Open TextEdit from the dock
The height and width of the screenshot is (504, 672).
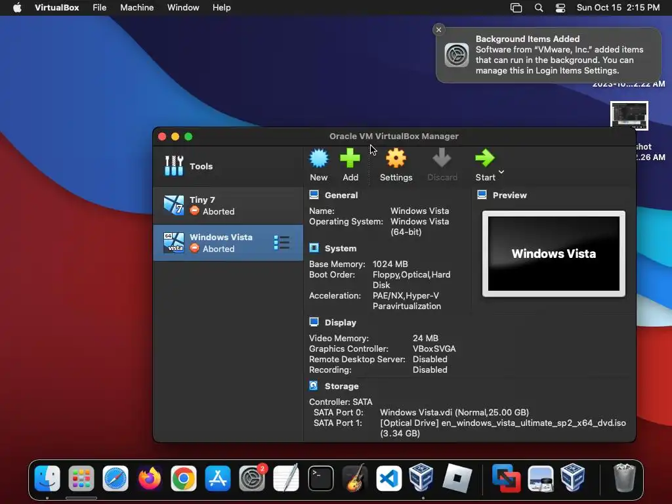(286, 478)
